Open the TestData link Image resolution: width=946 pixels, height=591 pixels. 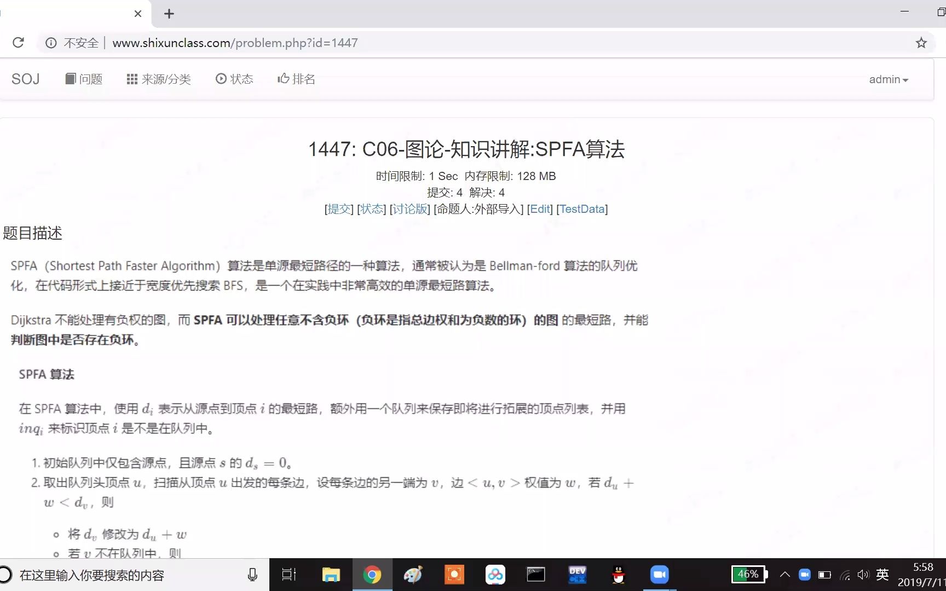coord(582,209)
